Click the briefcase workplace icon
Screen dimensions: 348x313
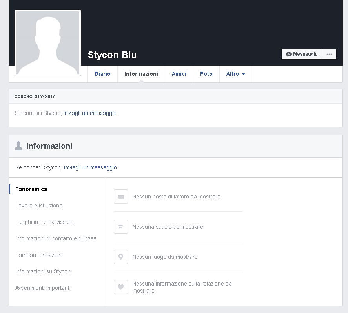coord(121,197)
